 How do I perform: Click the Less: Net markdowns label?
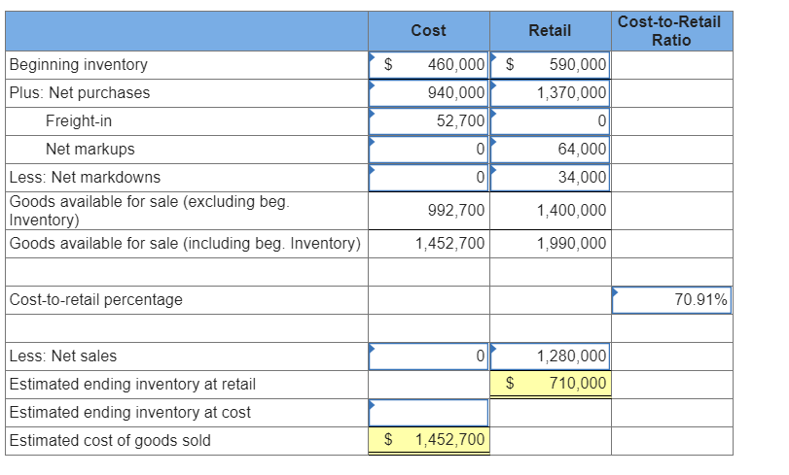click(85, 178)
